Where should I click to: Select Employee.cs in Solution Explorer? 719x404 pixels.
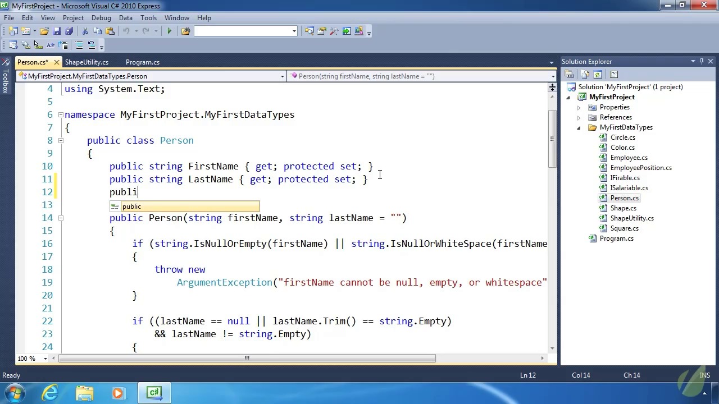(x=629, y=158)
